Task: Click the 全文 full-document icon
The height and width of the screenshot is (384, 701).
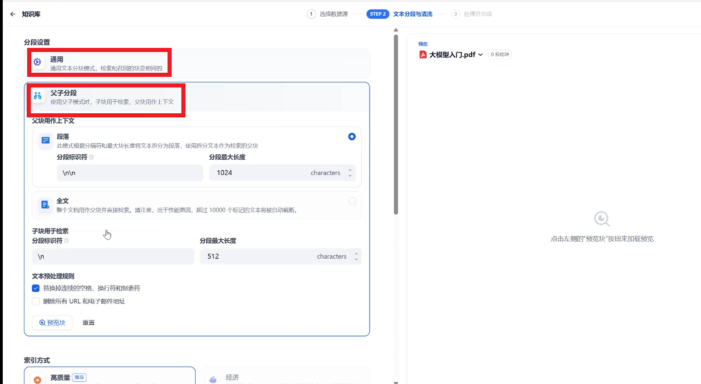Action: point(45,205)
